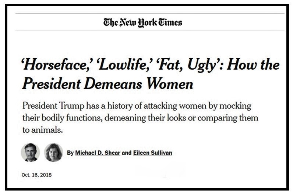Click 'to animals.' ending the summary
Viewport: 293px width, 192px height.
point(40,130)
